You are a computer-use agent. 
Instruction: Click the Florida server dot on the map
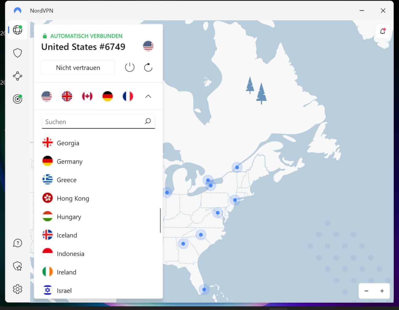tap(204, 289)
